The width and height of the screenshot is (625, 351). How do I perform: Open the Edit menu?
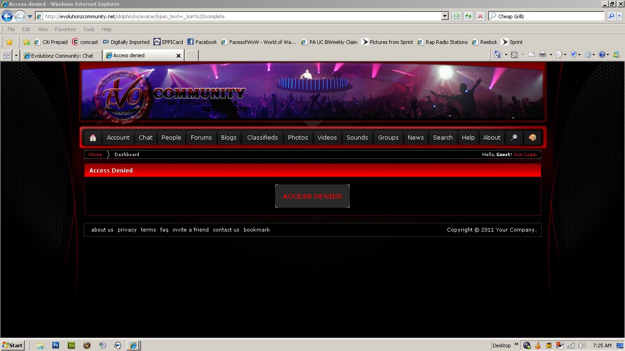[26, 29]
